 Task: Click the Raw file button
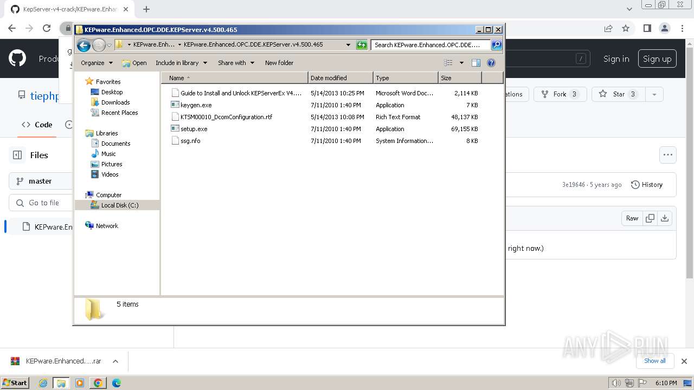point(632,218)
